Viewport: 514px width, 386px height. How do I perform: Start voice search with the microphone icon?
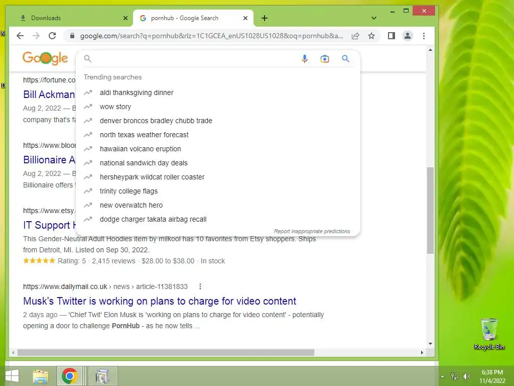(305, 59)
